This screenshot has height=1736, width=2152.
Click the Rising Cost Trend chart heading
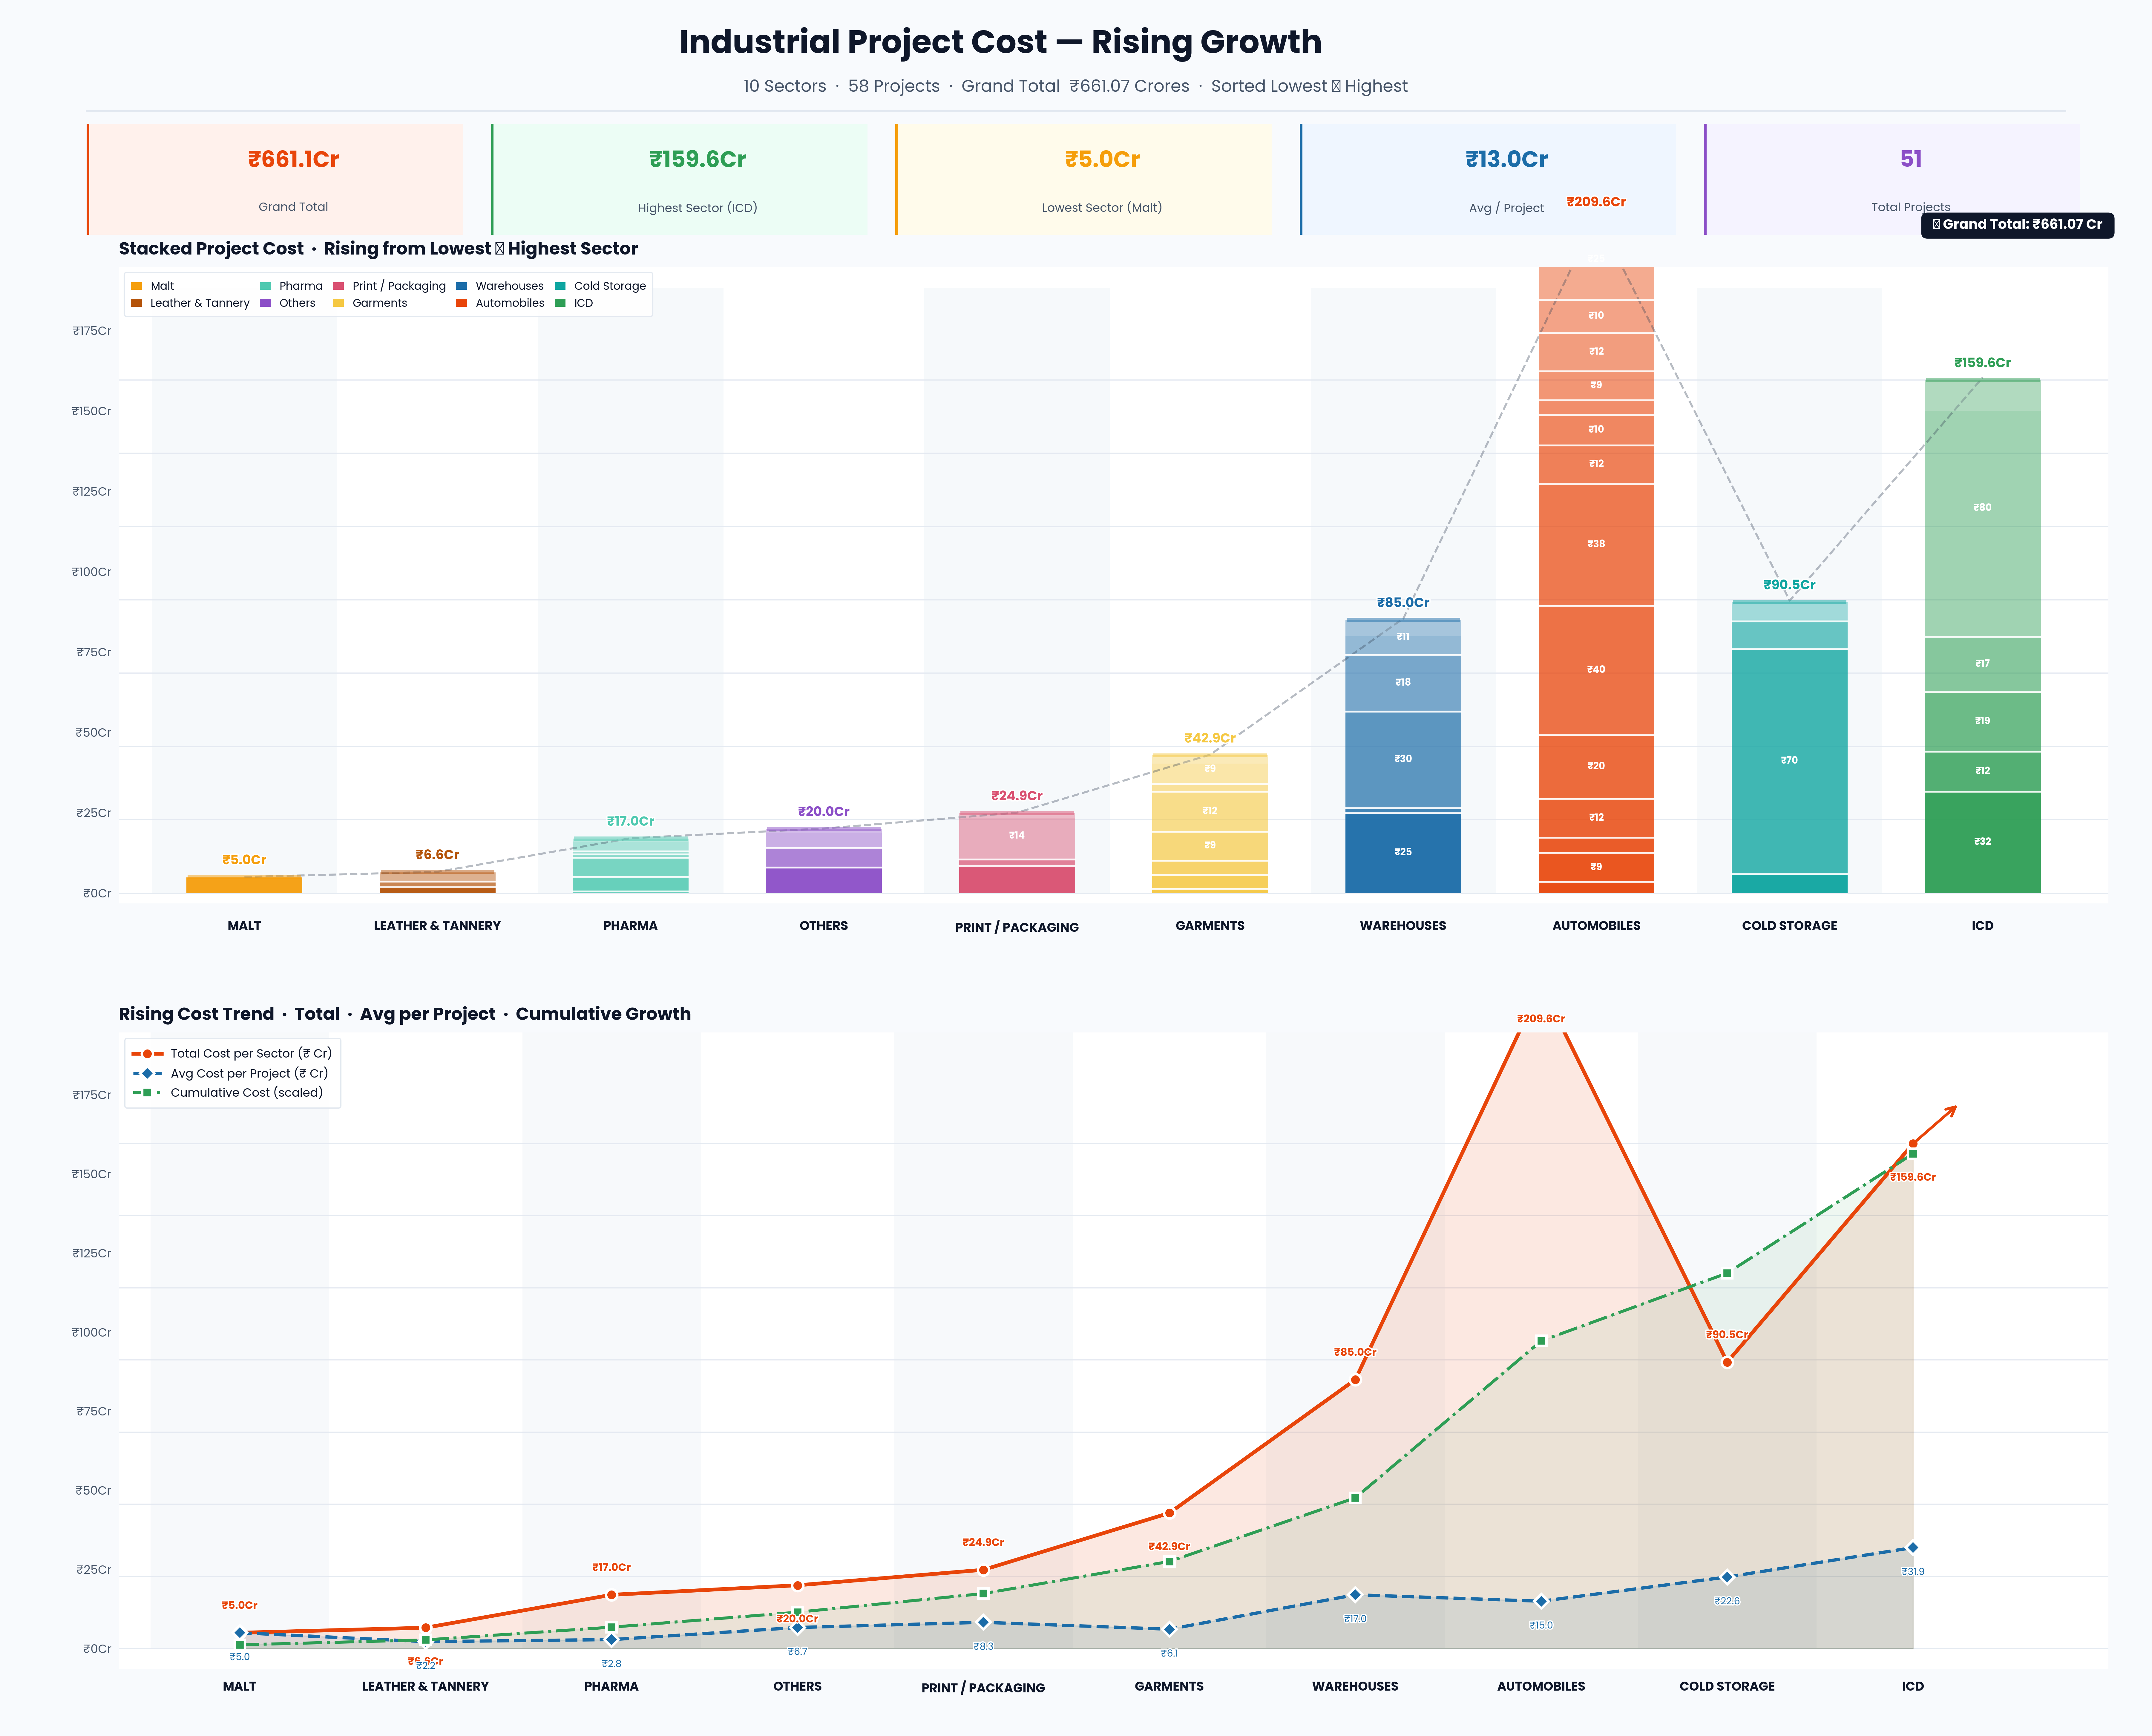pyautogui.click(x=405, y=1014)
